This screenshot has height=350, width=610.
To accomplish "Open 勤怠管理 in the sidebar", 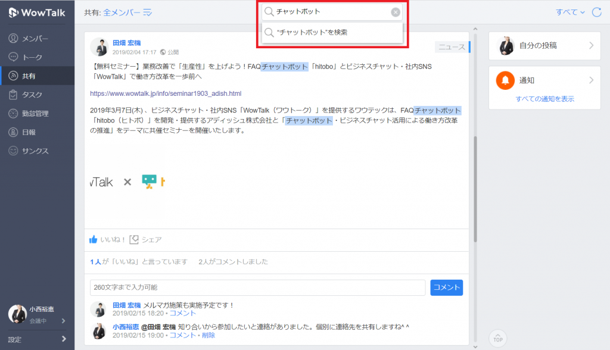I will click(38, 114).
